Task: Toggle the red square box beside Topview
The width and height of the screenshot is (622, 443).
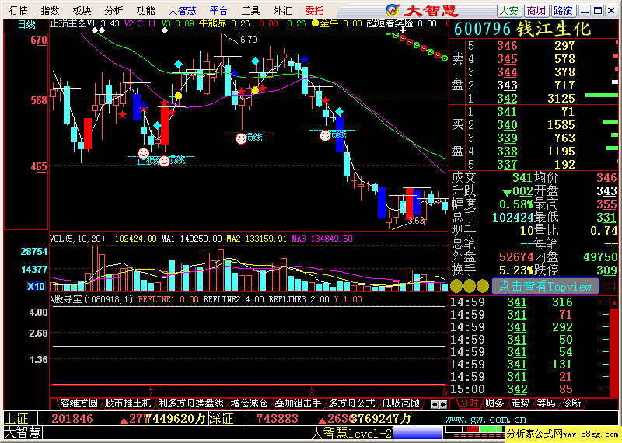Action: 610,286
